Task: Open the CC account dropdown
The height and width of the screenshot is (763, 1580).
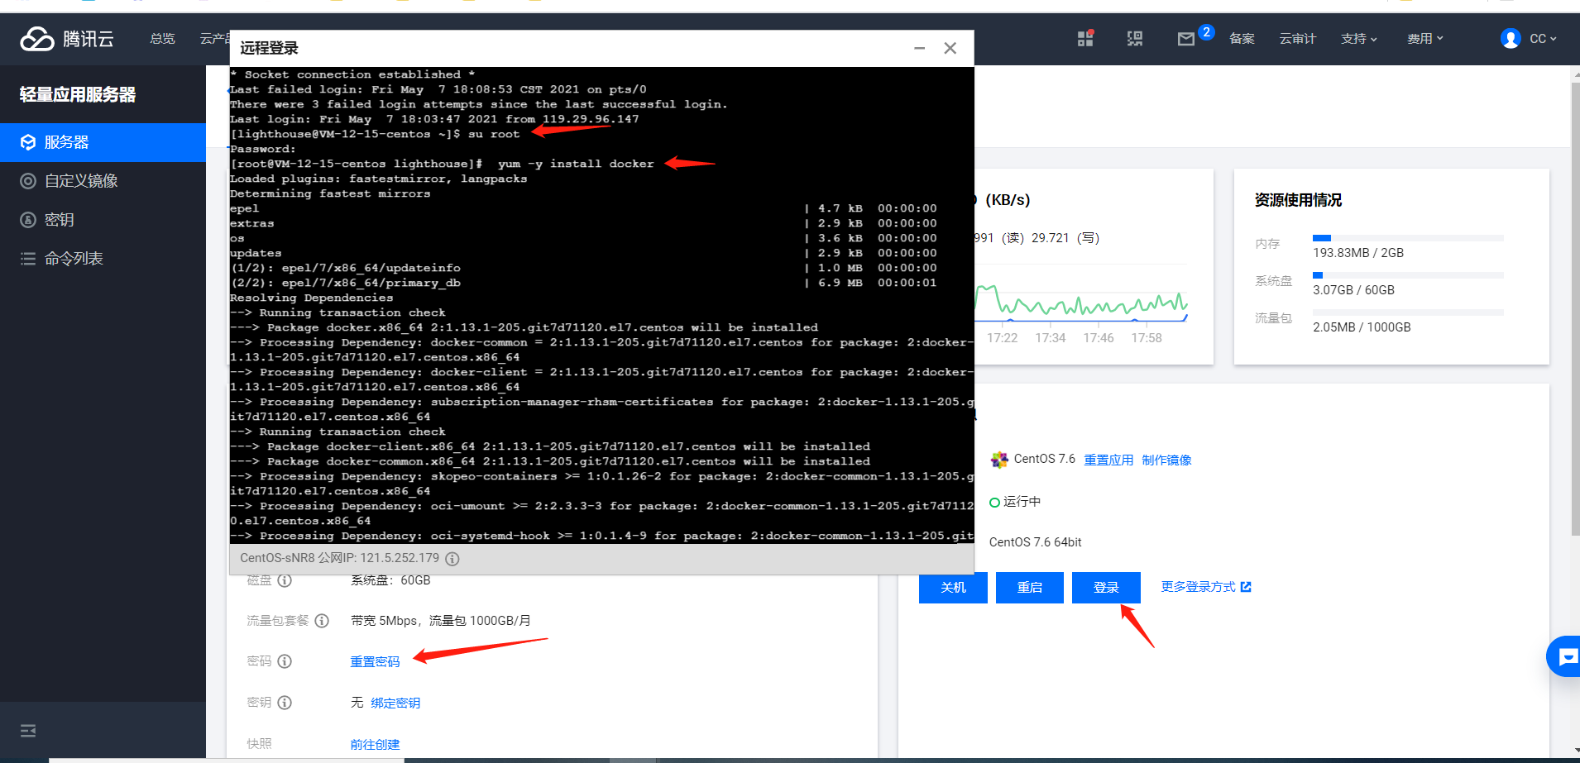Action: (1530, 38)
